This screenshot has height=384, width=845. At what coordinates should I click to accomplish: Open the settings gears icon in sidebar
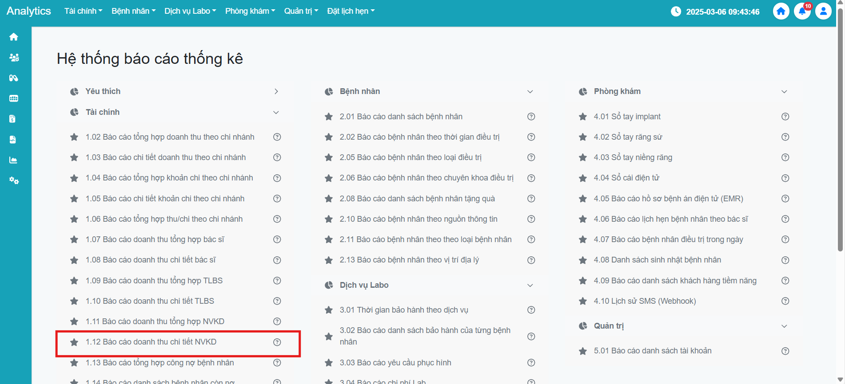click(14, 180)
